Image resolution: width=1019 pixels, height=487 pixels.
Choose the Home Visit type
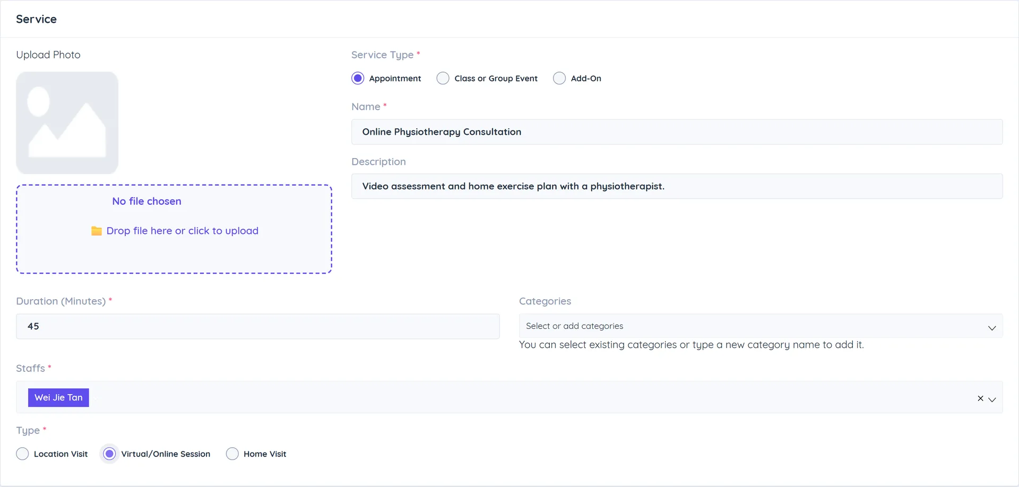click(x=232, y=454)
